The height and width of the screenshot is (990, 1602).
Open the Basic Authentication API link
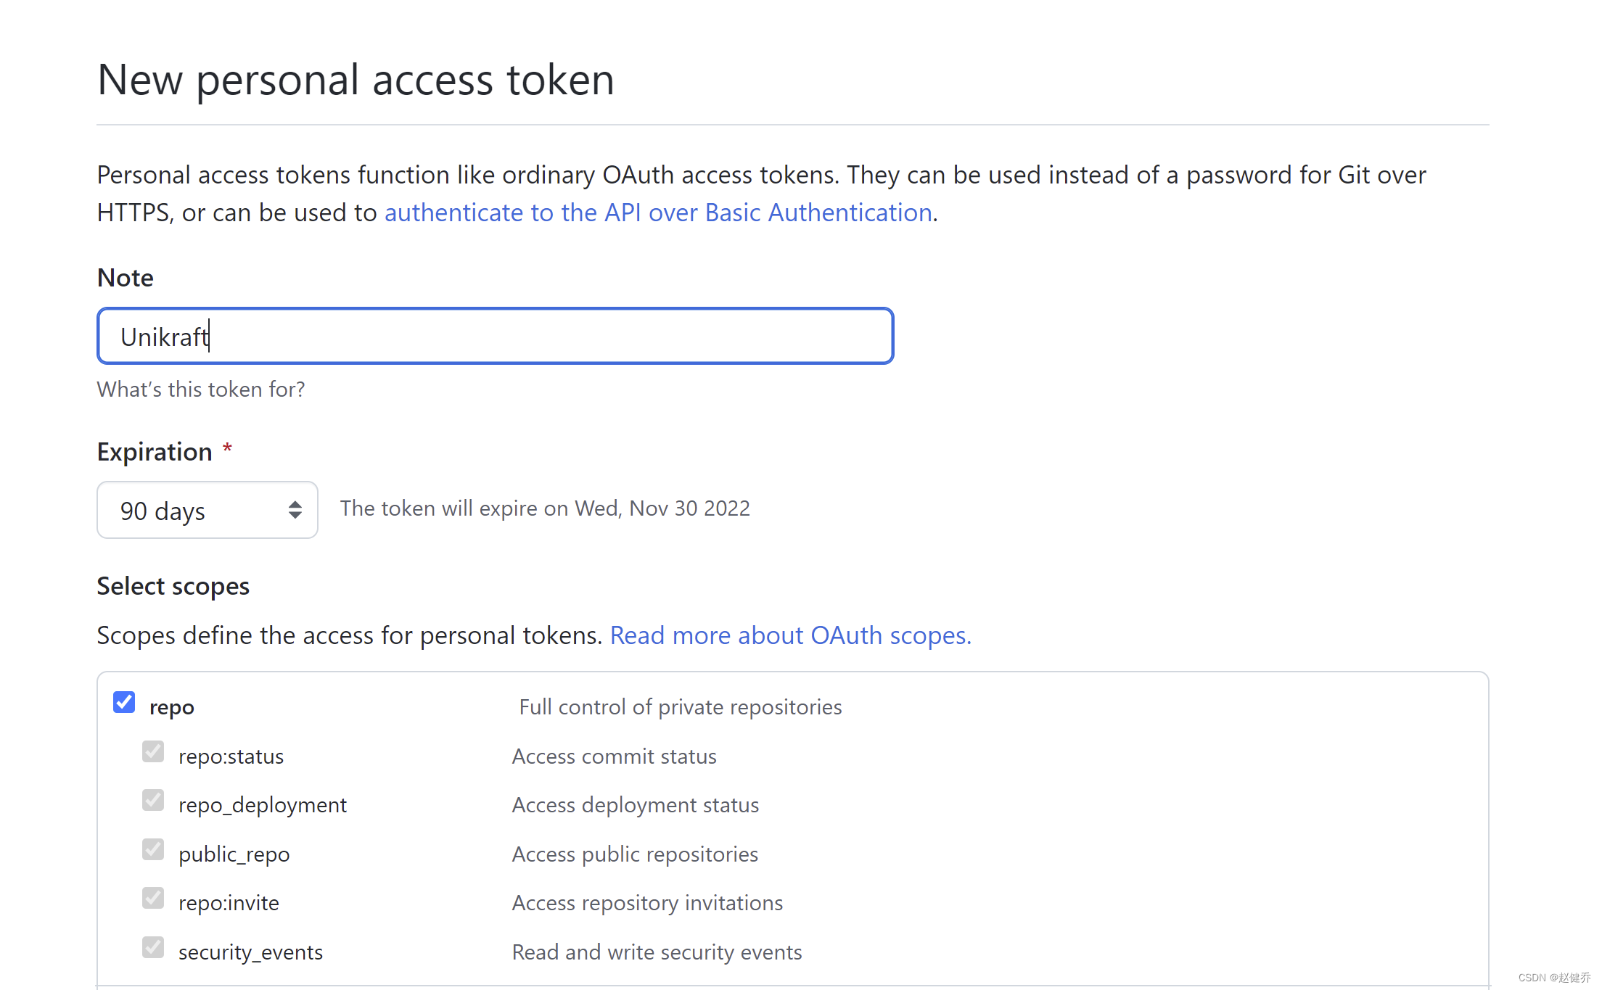click(x=657, y=213)
